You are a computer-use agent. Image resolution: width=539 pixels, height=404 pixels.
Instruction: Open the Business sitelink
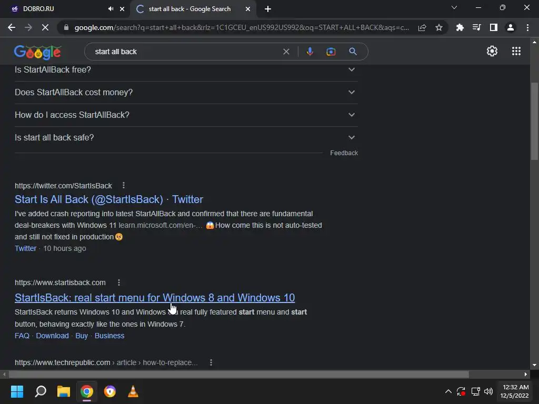pos(109,336)
